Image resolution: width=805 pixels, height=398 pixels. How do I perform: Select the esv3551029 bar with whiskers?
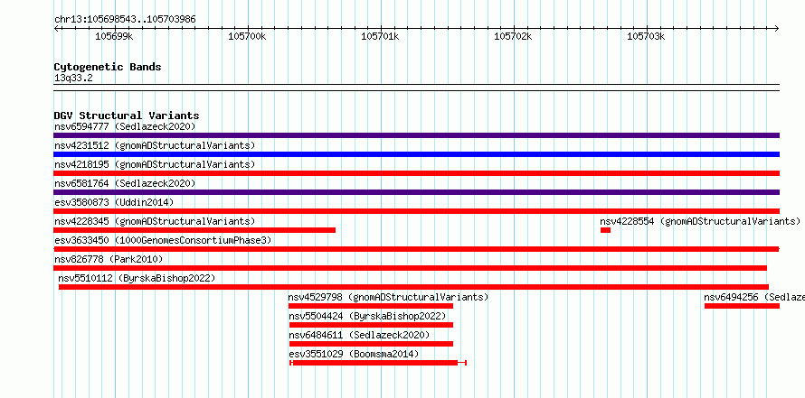(x=378, y=363)
